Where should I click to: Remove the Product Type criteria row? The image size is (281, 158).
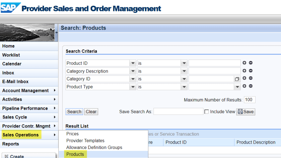(251, 86)
